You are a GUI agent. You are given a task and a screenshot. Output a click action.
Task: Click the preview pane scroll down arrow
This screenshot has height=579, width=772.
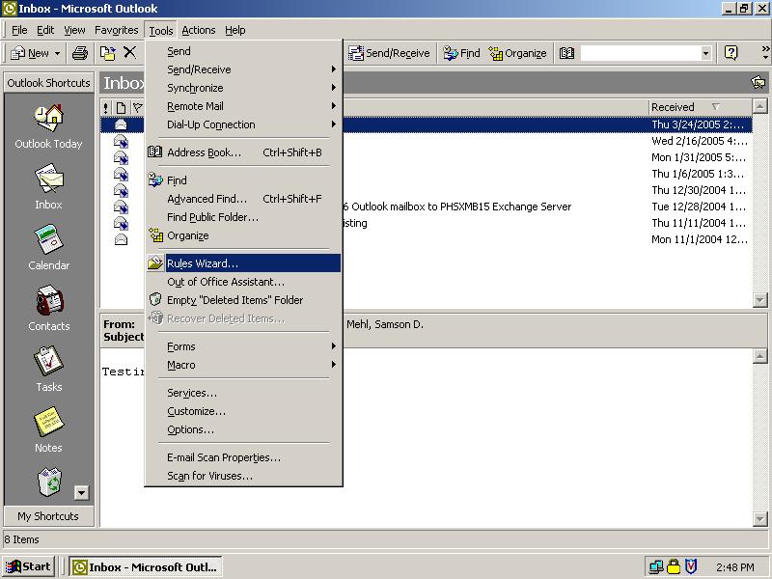pos(759,518)
